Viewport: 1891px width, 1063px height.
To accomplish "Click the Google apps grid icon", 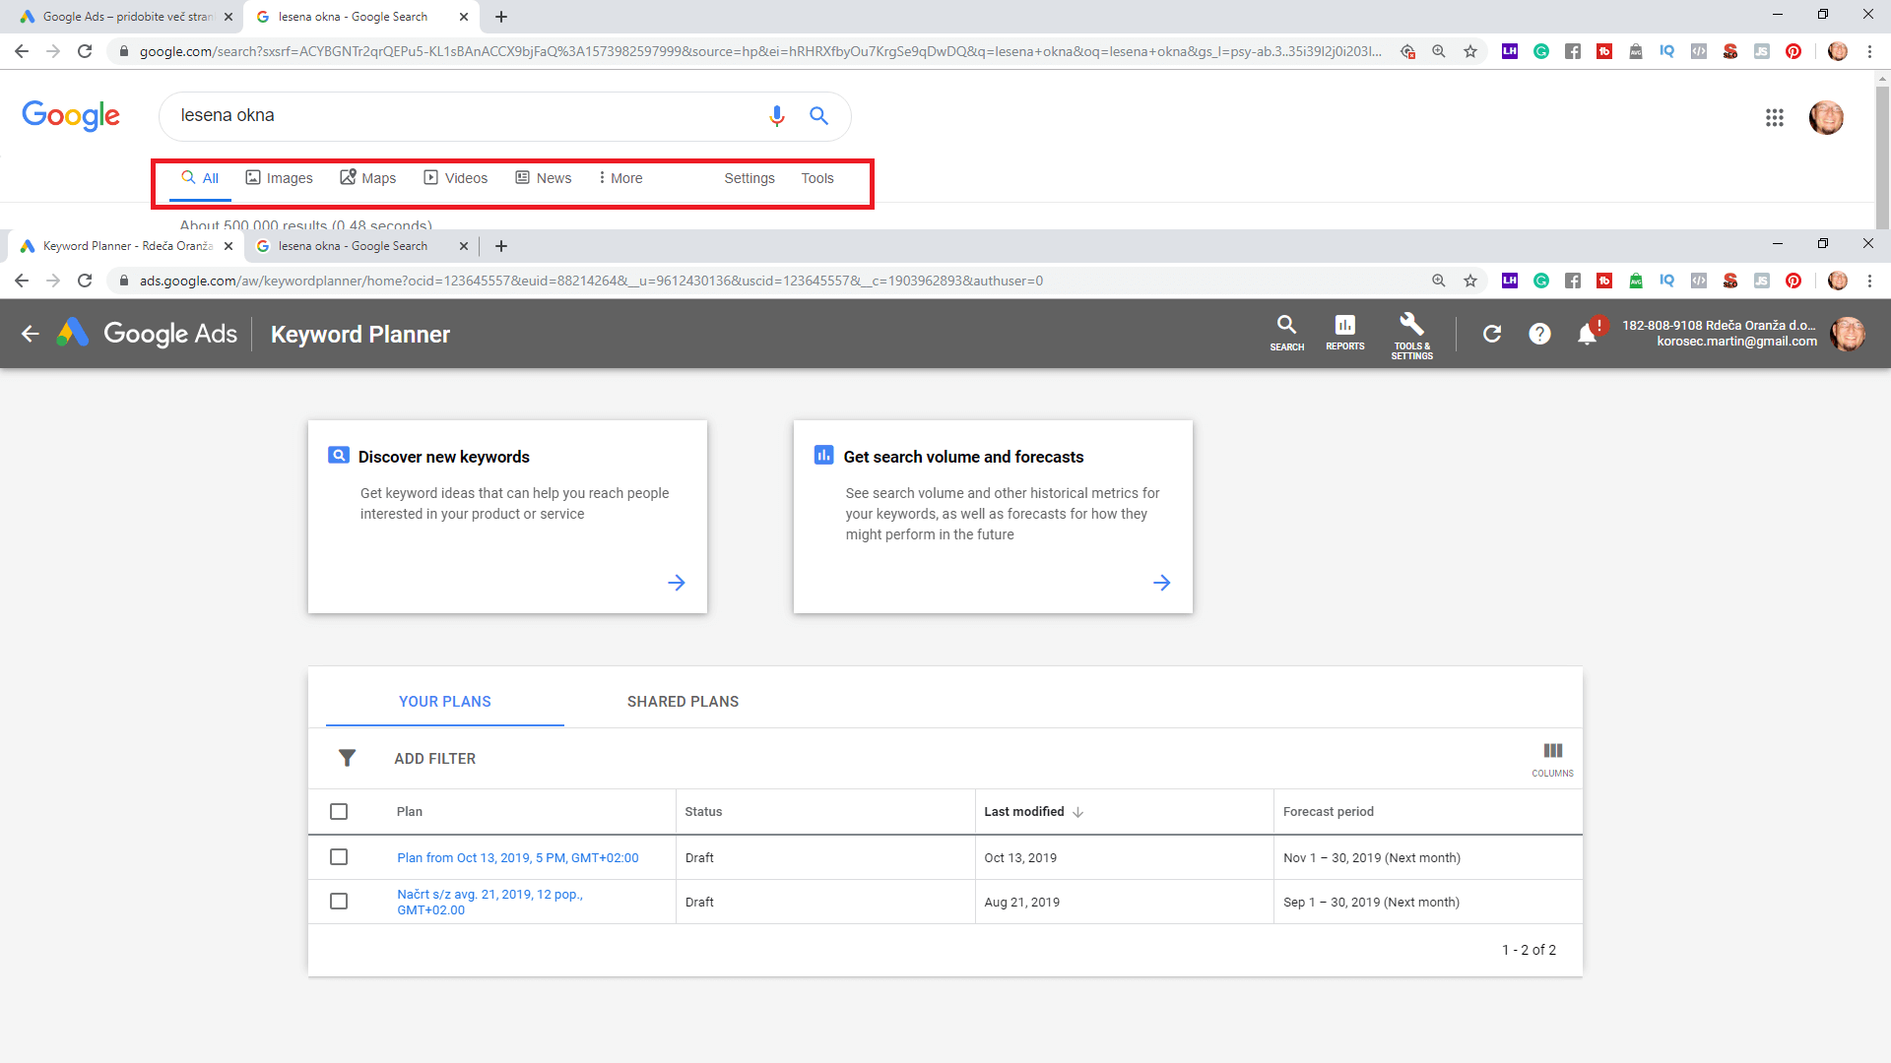I will click(x=1774, y=117).
